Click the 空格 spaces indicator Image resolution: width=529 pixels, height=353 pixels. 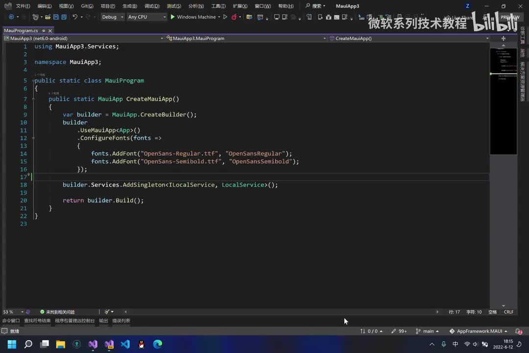click(493, 312)
